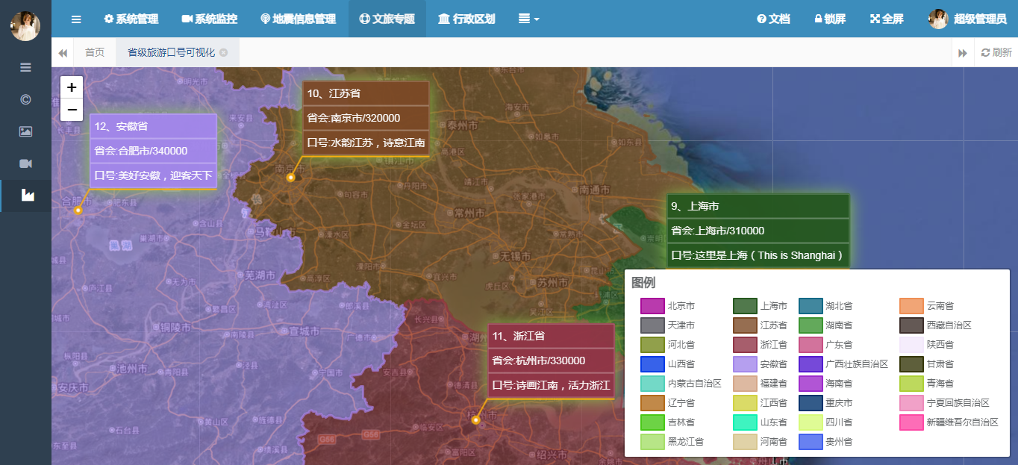Viewport: 1018px width, 465px height.
Task: Click the 南京 map marker dot
Action: pos(291,178)
